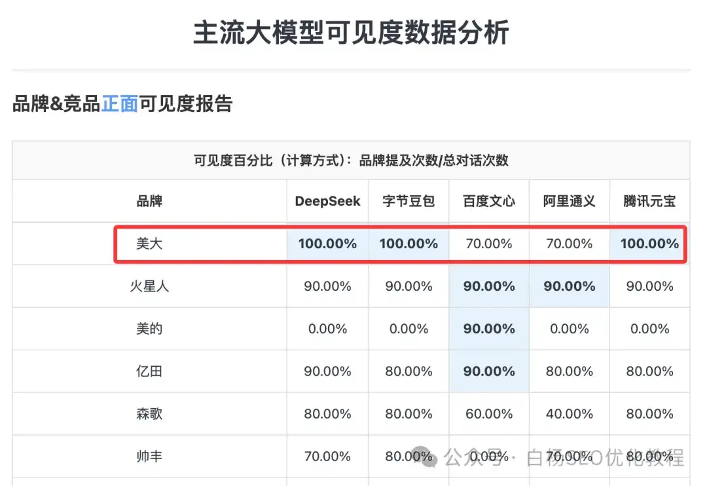Screen dimensions: 707x486
Task: Select the 美的 brand cell
Action: click(x=149, y=329)
